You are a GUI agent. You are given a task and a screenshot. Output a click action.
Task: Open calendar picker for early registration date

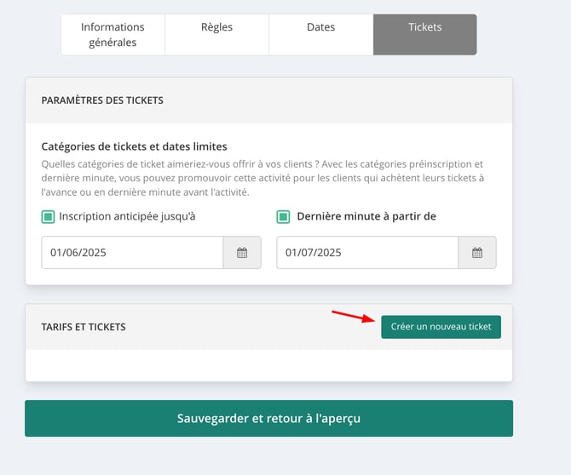tap(242, 253)
